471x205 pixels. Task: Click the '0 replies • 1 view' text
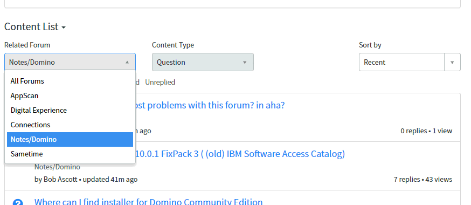[x=426, y=131]
